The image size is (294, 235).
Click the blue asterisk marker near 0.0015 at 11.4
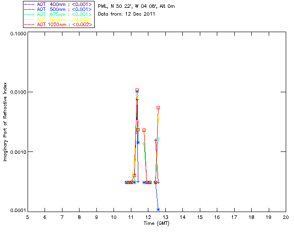pos(138,143)
